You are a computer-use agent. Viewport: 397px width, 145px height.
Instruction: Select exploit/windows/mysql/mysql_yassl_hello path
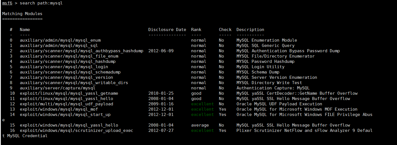[x=69, y=125]
